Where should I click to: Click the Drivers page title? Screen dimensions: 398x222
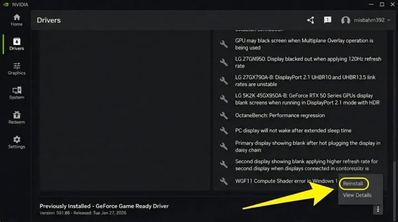coord(48,21)
